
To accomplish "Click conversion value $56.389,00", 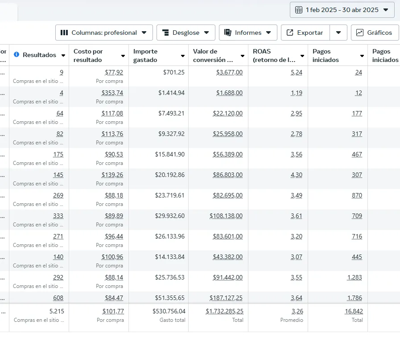I will tap(228, 155).
